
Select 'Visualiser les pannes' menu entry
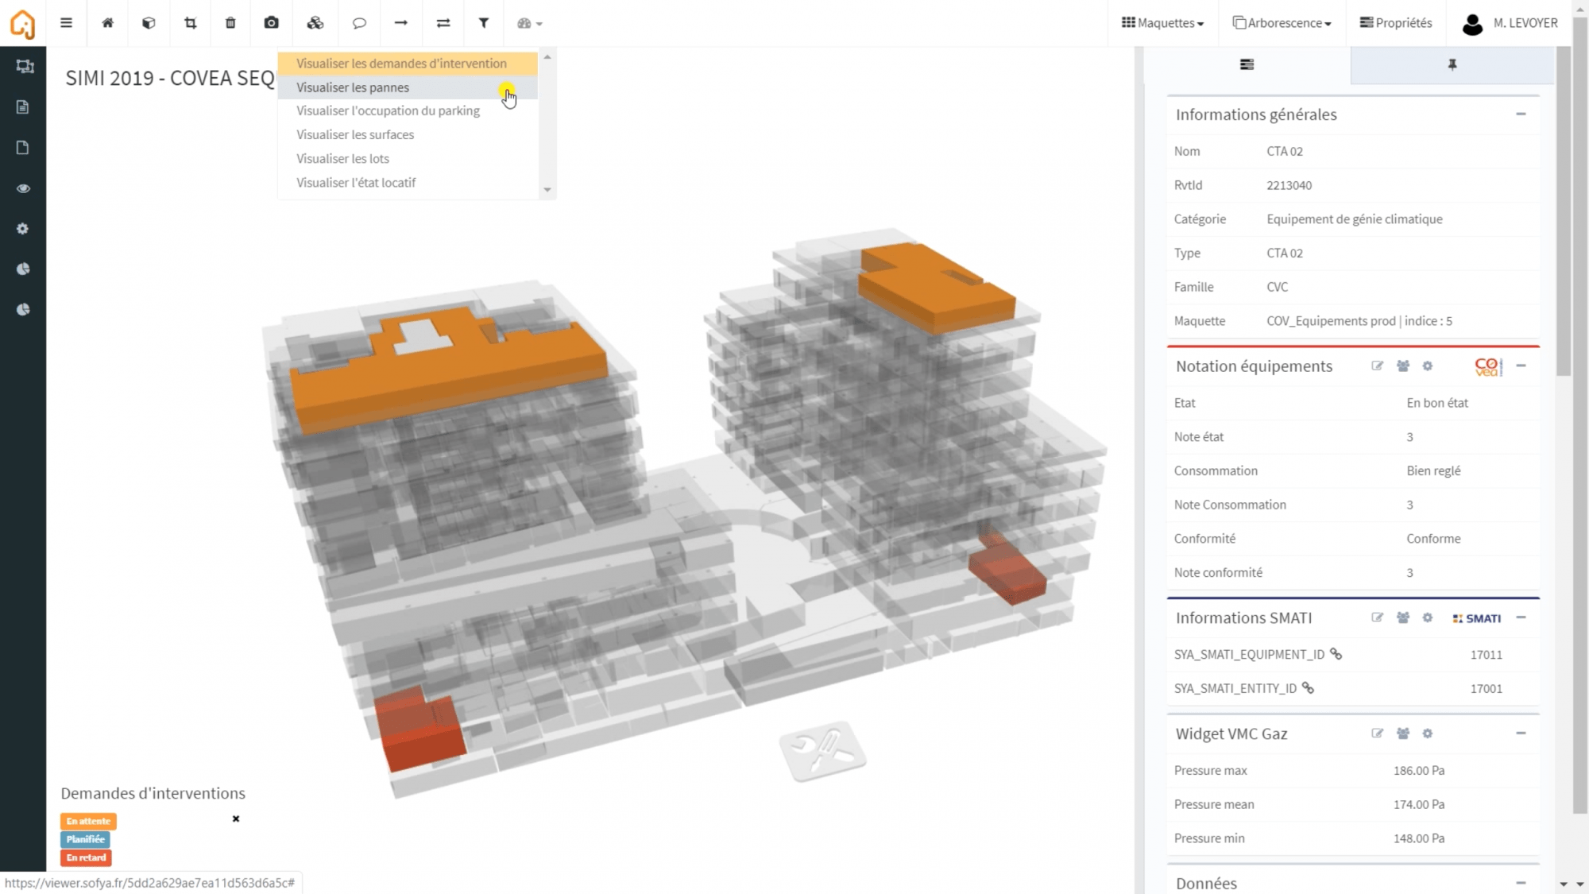(x=353, y=87)
